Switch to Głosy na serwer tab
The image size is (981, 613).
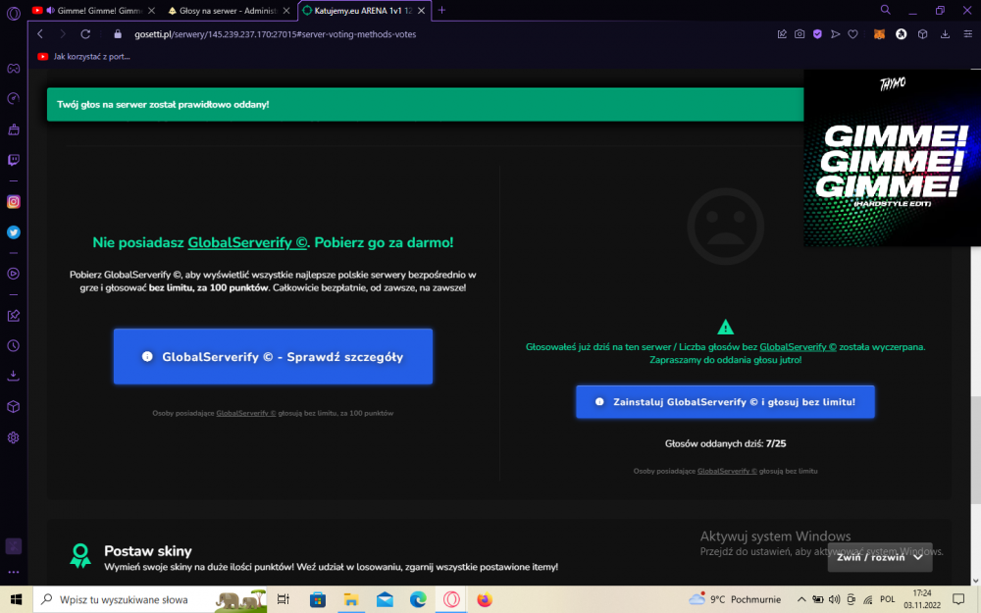(x=228, y=11)
